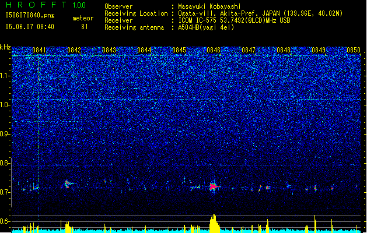Screen dimensions: 367x233
Task: Click the Receiving Location value text
Action: pos(260,13)
